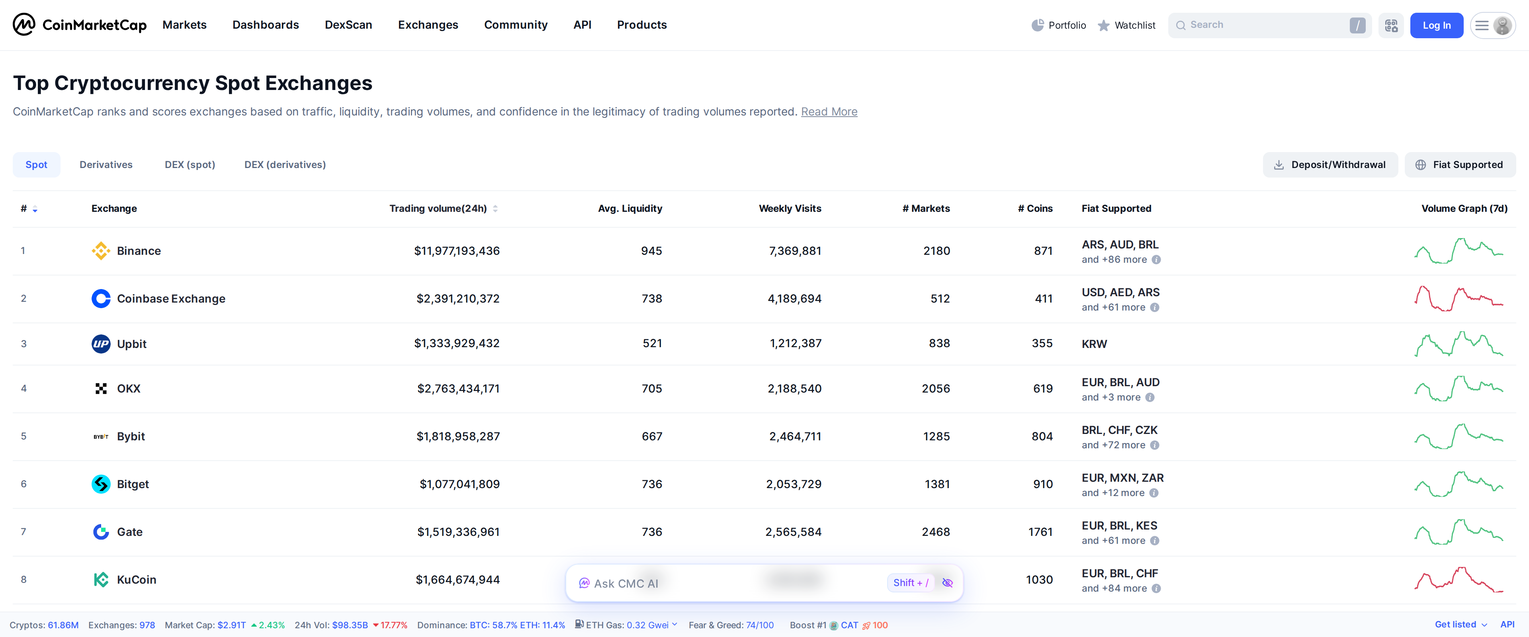Screen dimensions: 1529x637
Task: Open the Watchlist star icon
Action: click(x=1103, y=25)
